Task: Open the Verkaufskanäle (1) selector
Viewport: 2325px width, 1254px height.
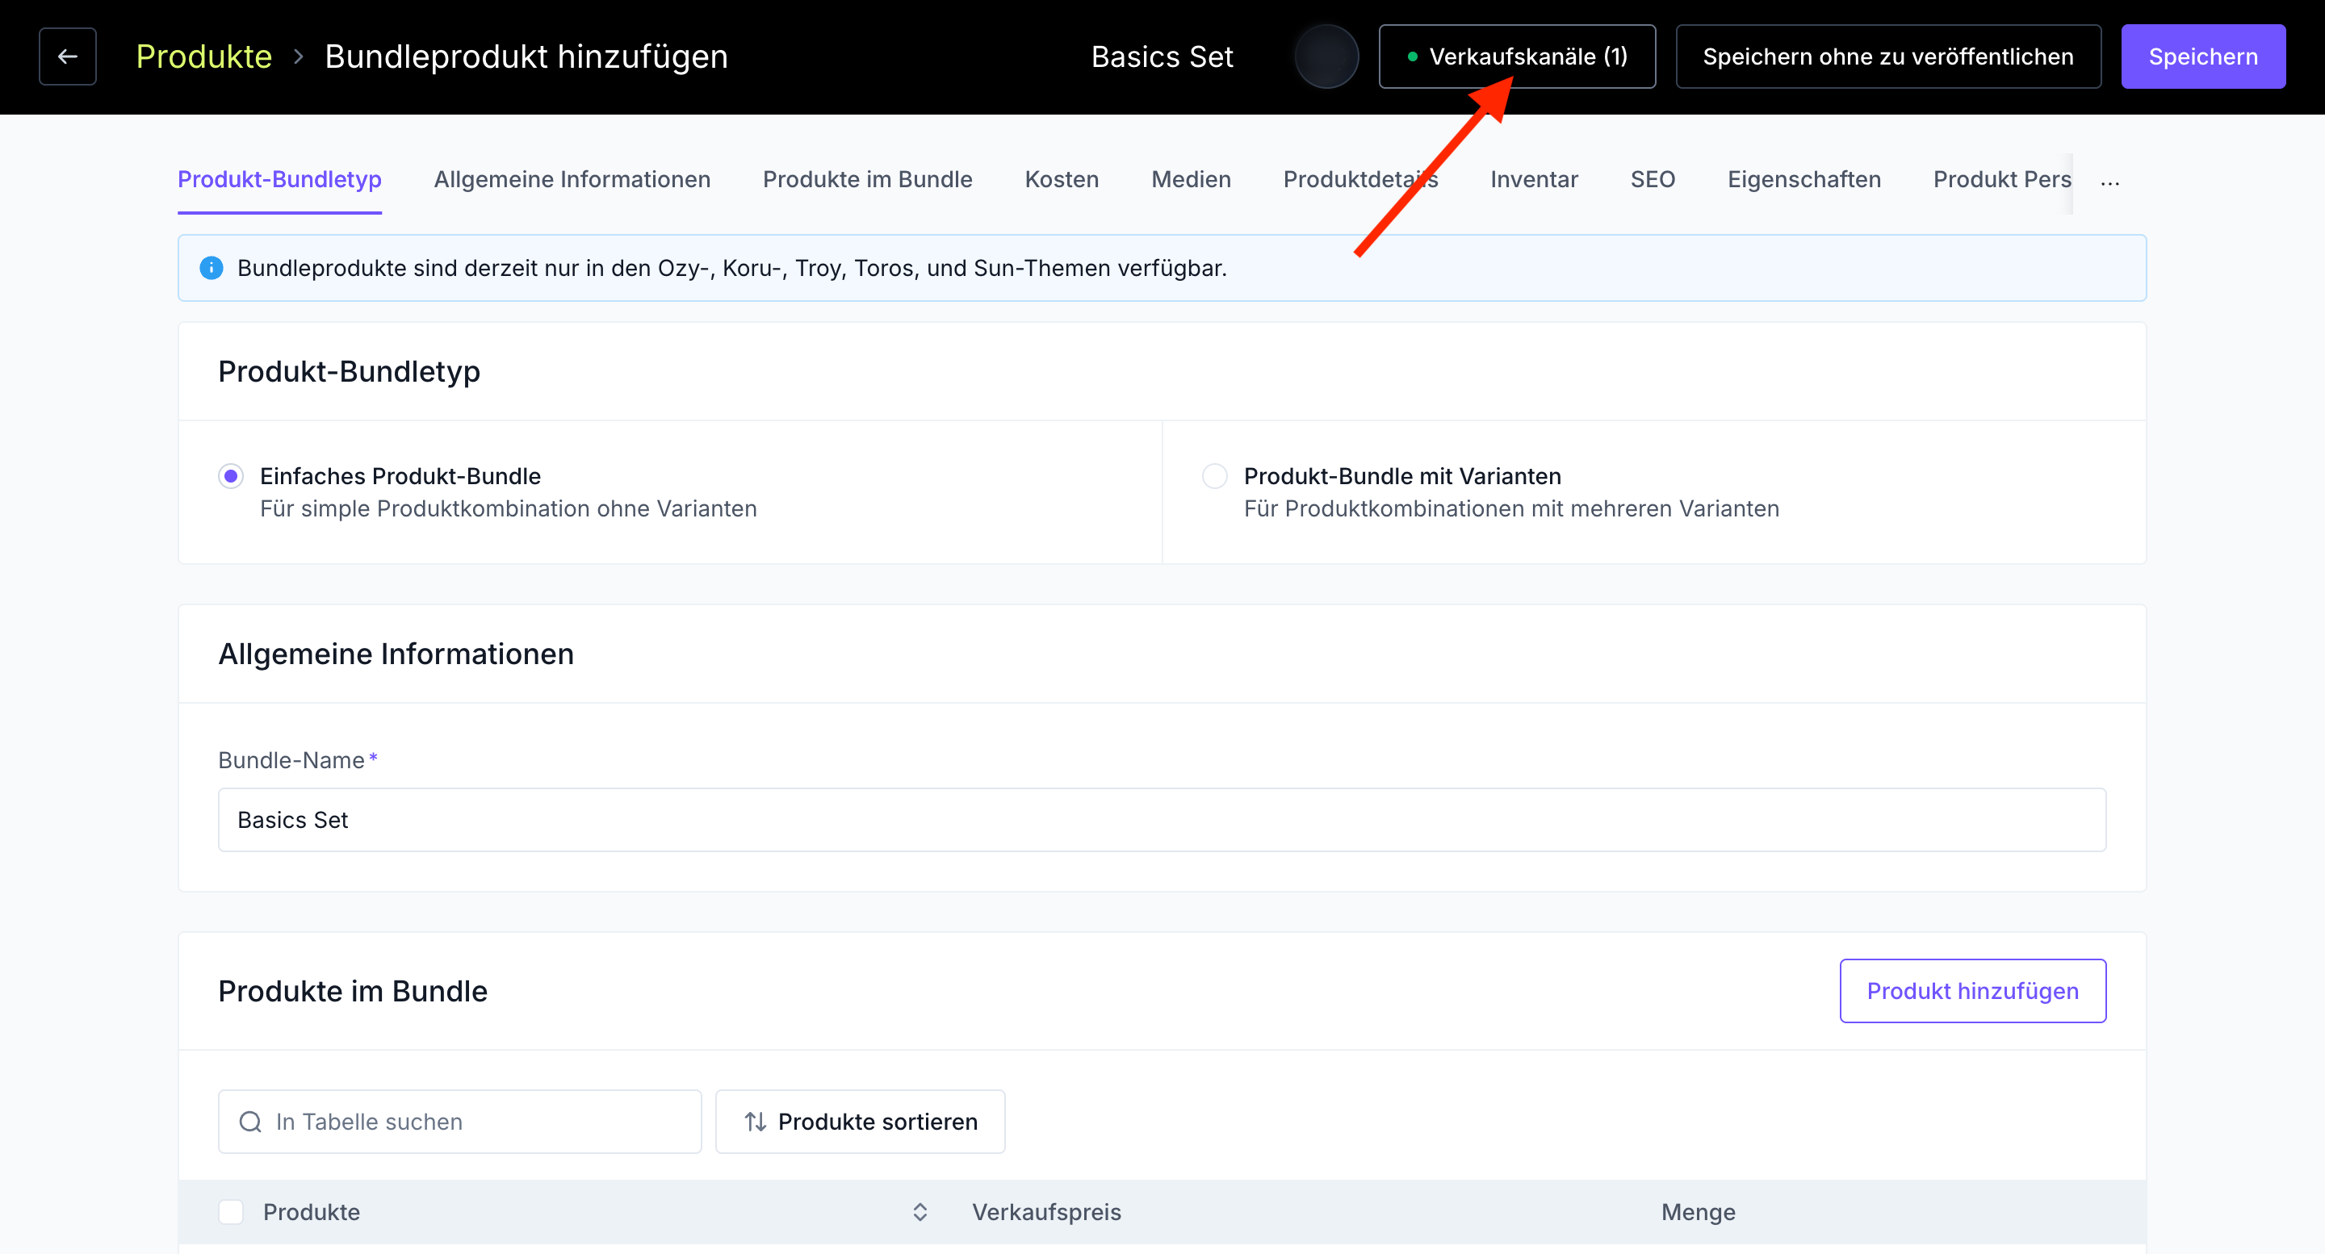Action: 1517,56
